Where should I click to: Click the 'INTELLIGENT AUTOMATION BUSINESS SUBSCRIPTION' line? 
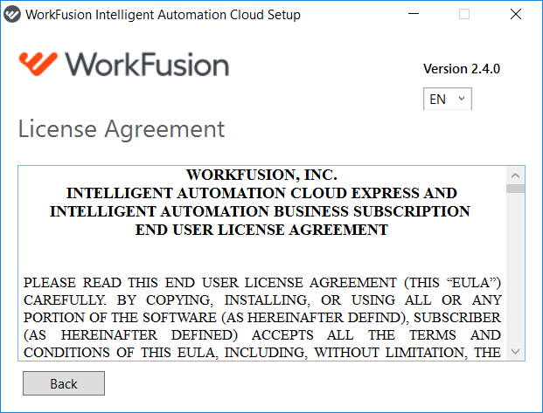pyautogui.click(x=260, y=211)
